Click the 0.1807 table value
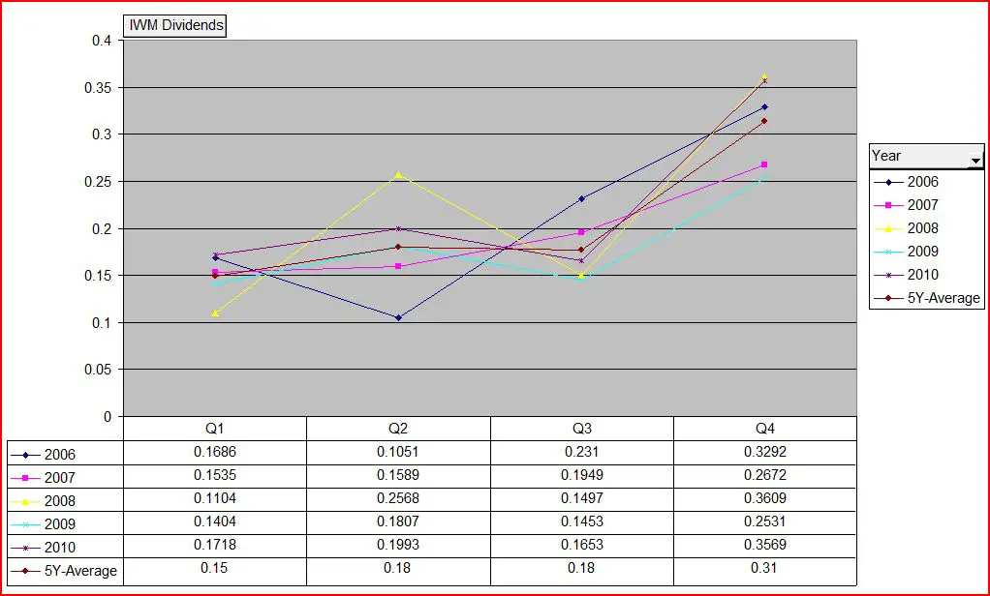 pyautogui.click(x=398, y=521)
